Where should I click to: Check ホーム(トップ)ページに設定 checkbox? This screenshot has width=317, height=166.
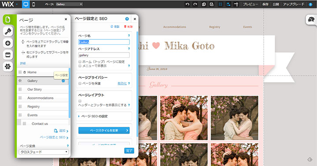pyautogui.click(x=80, y=62)
